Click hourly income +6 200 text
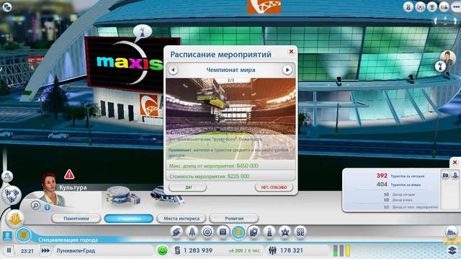Viewport: 461px width, 259px height. pyautogui.click(x=244, y=251)
